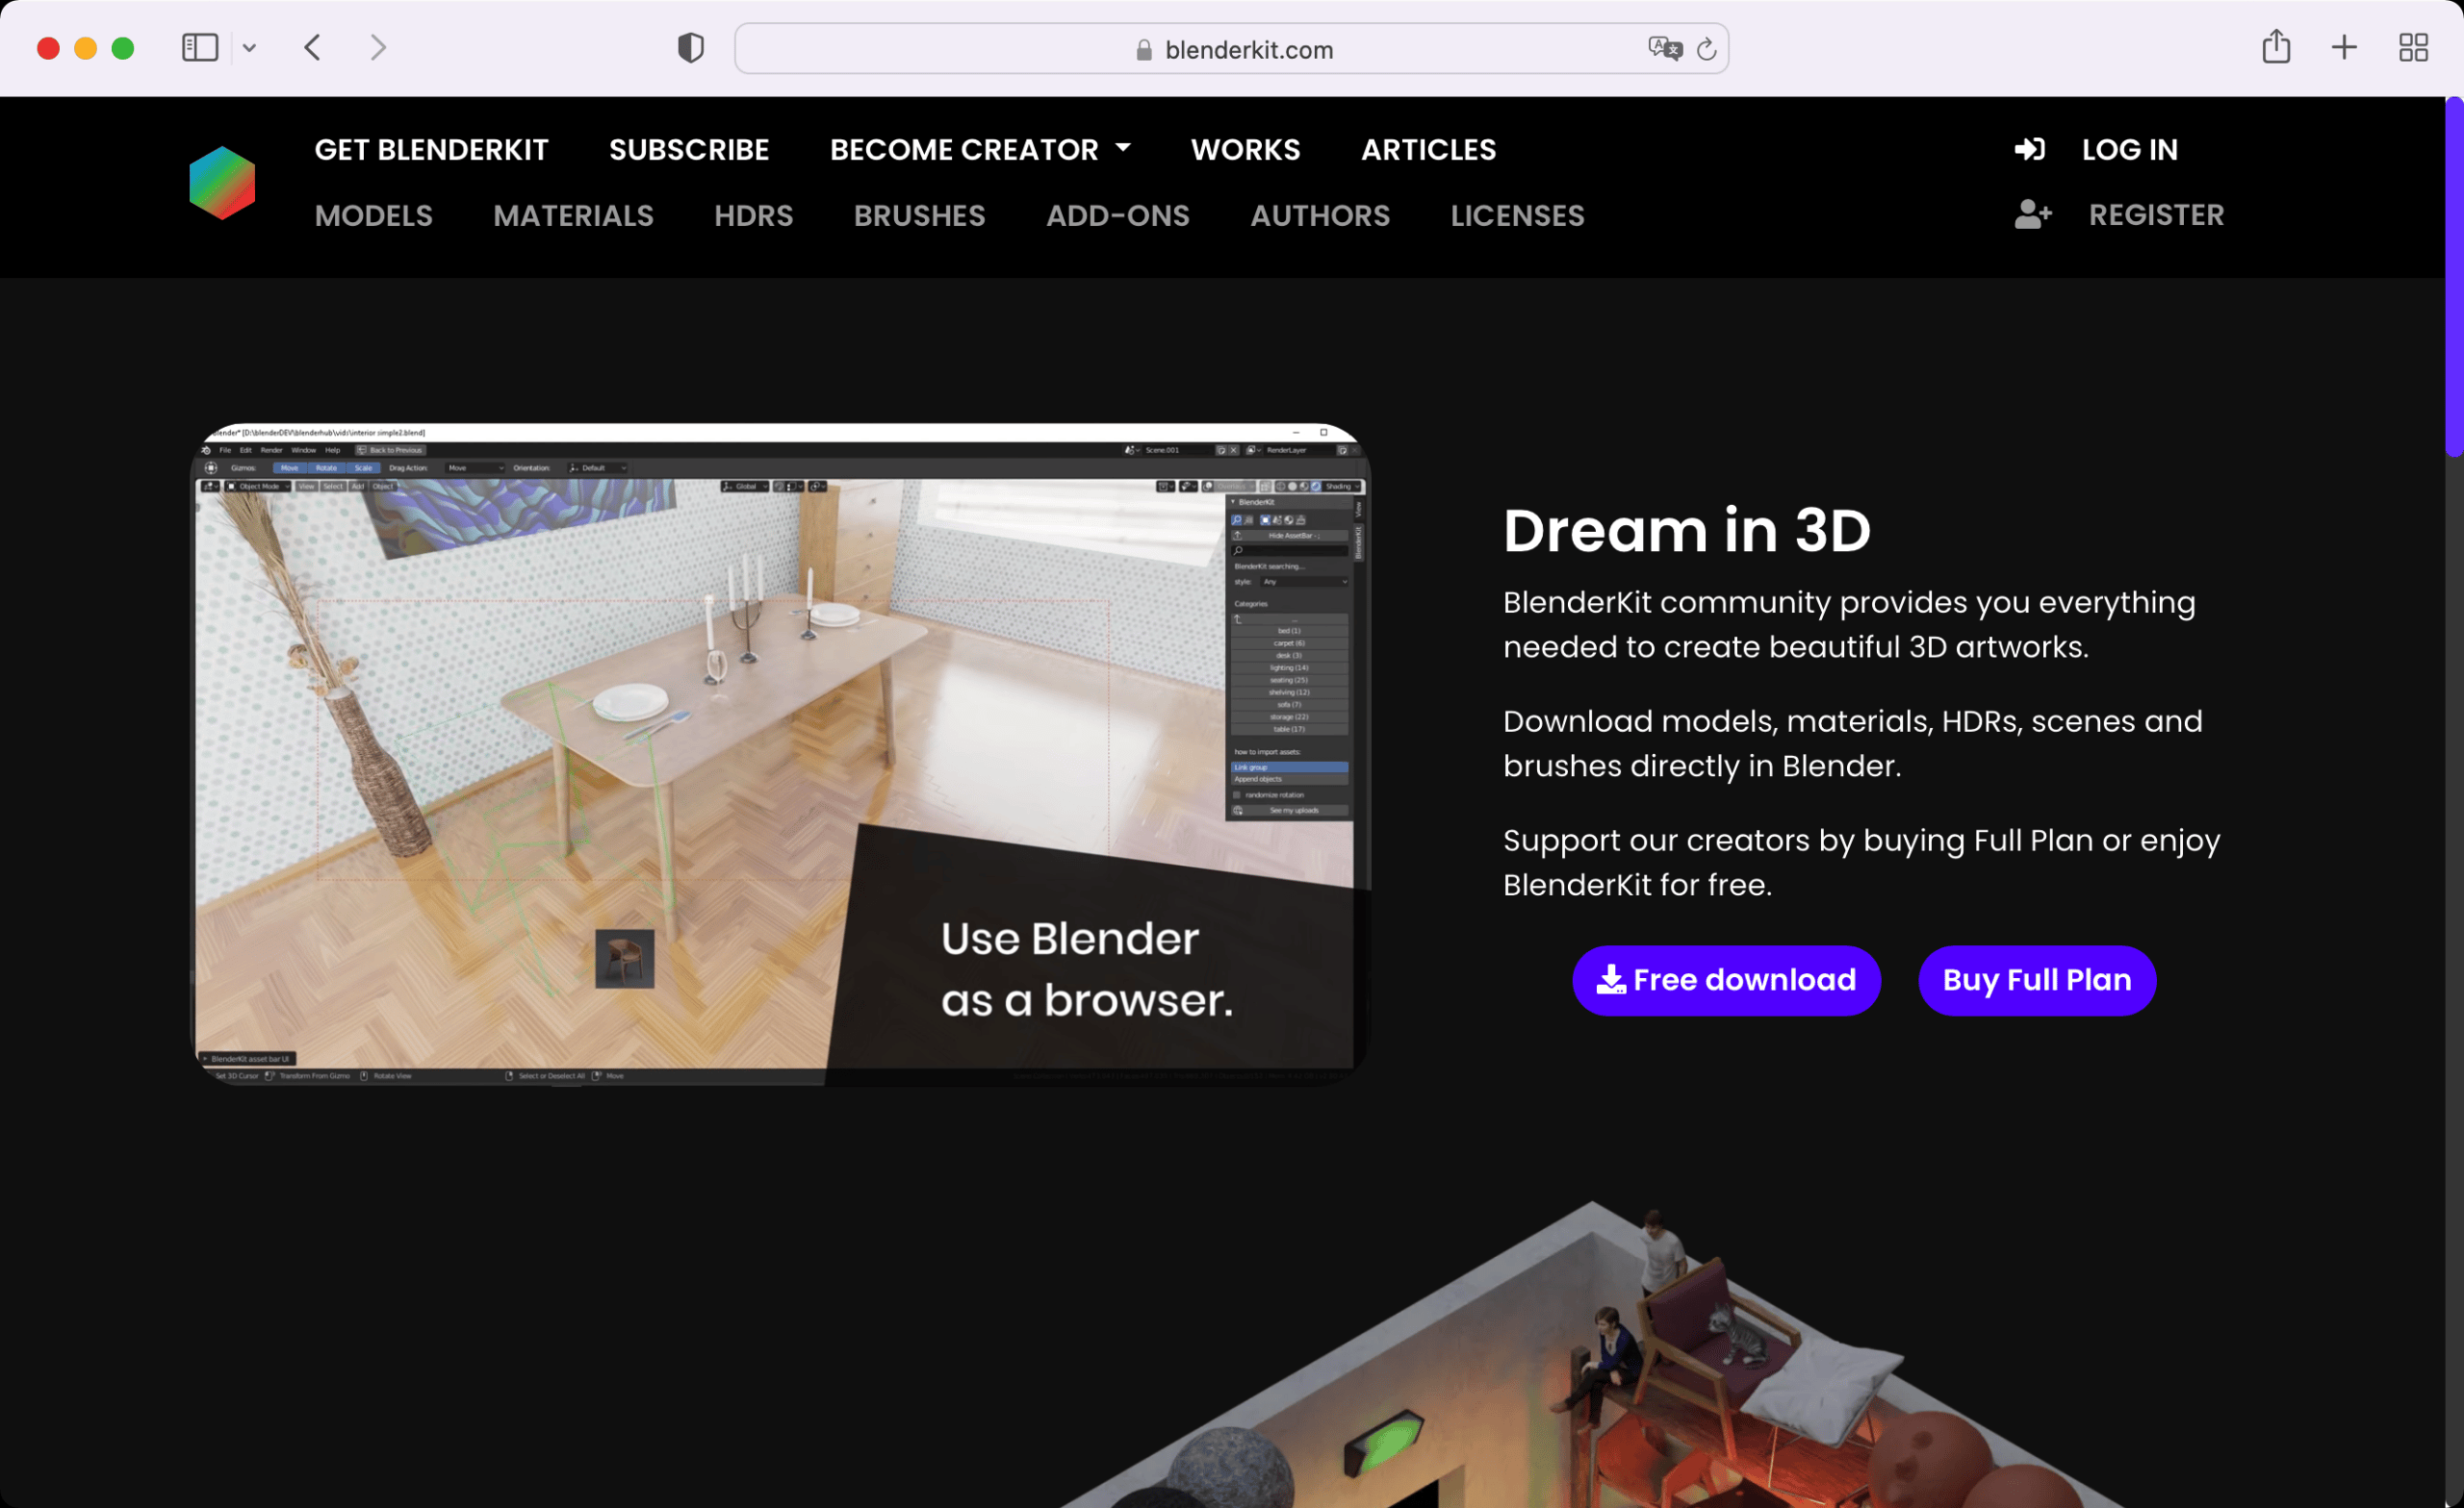
Task: Click the Buy Full Plan button
Action: (2037, 979)
